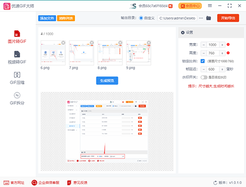Decrease 宽度 with minus button

pos(203,45)
